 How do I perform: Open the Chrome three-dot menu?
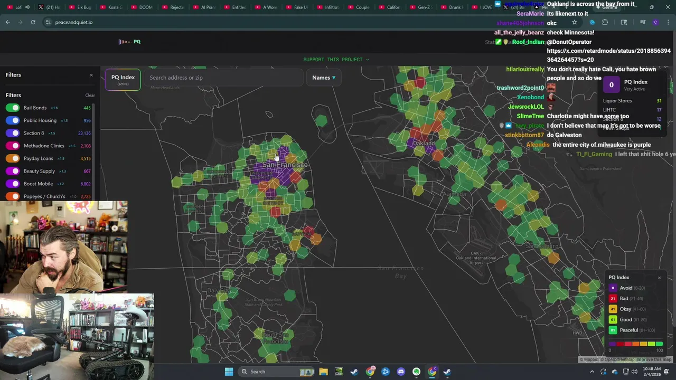tap(668, 22)
